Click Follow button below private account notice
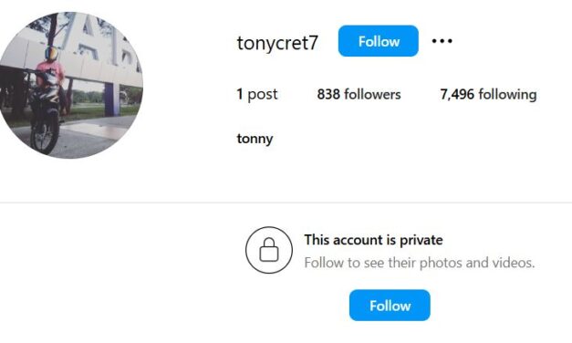 390,306
